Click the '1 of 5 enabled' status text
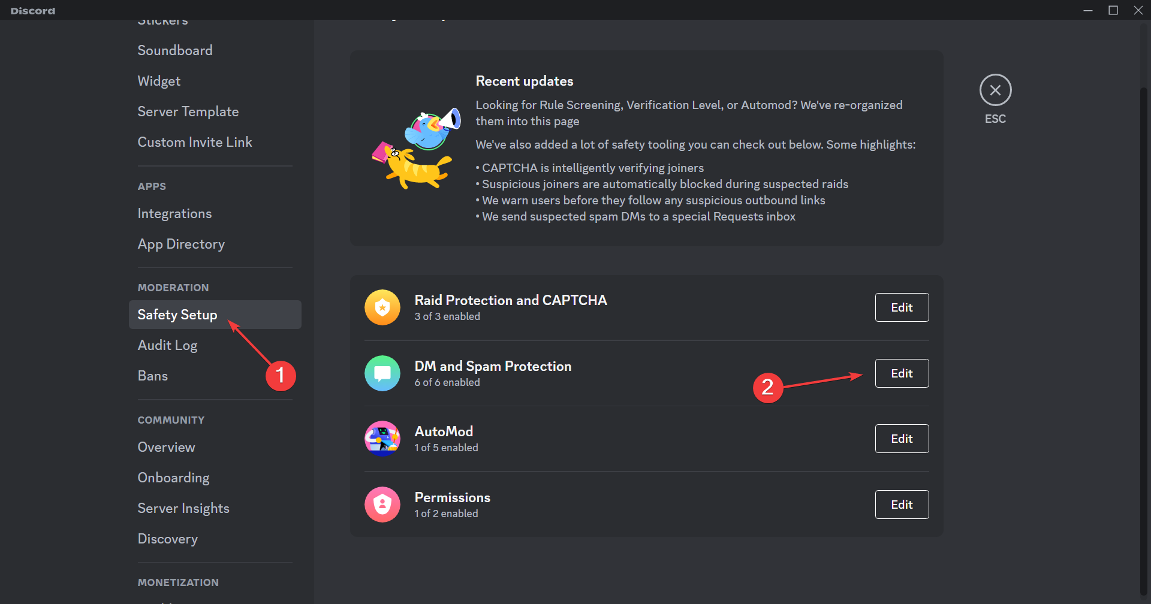 point(446,448)
